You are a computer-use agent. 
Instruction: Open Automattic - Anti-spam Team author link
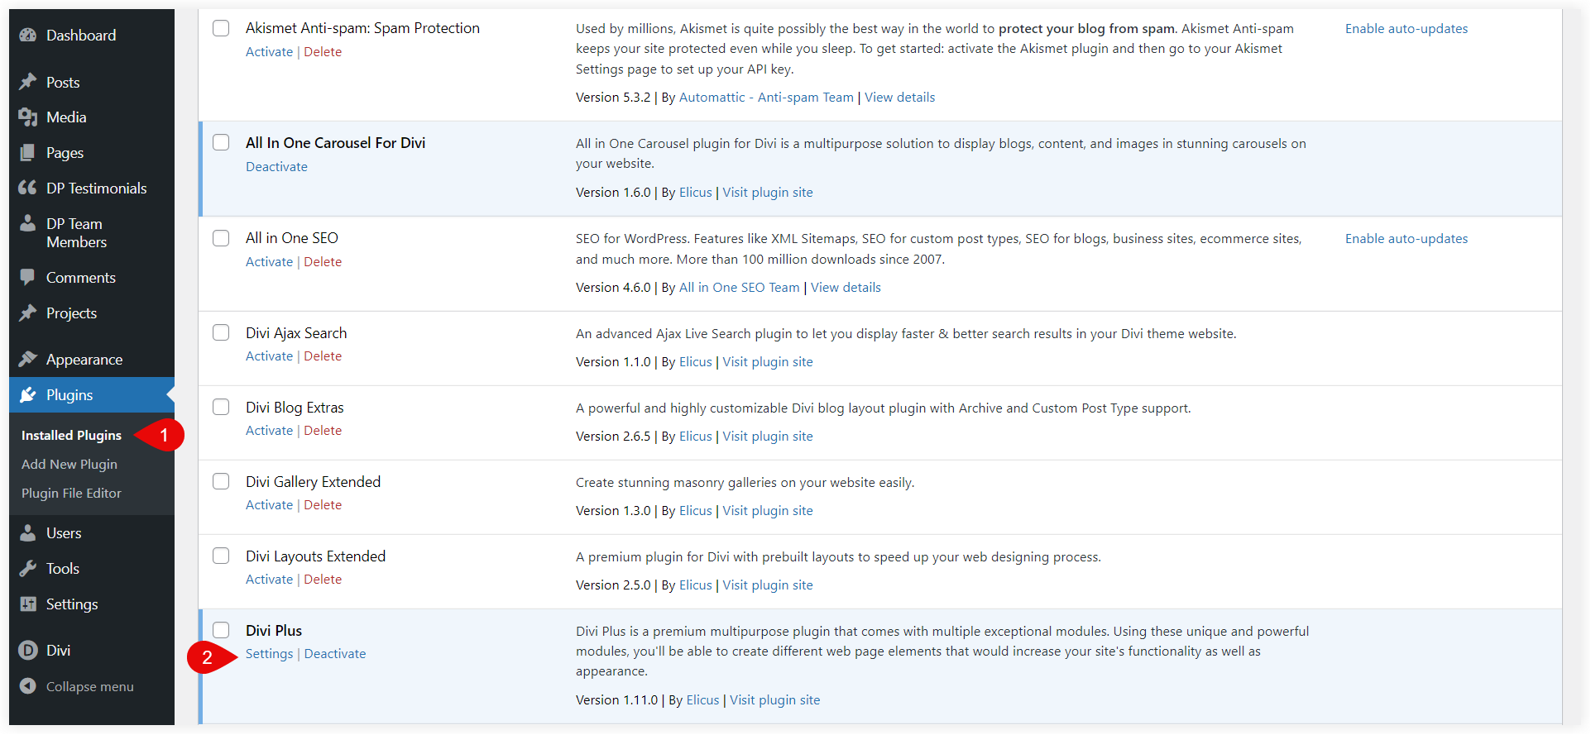(766, 97)
